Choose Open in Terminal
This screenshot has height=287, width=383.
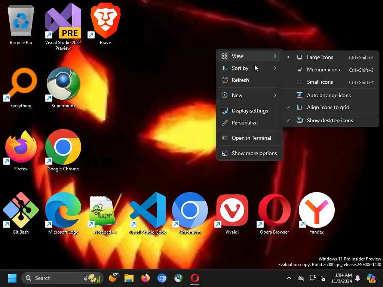click(249, 138)
